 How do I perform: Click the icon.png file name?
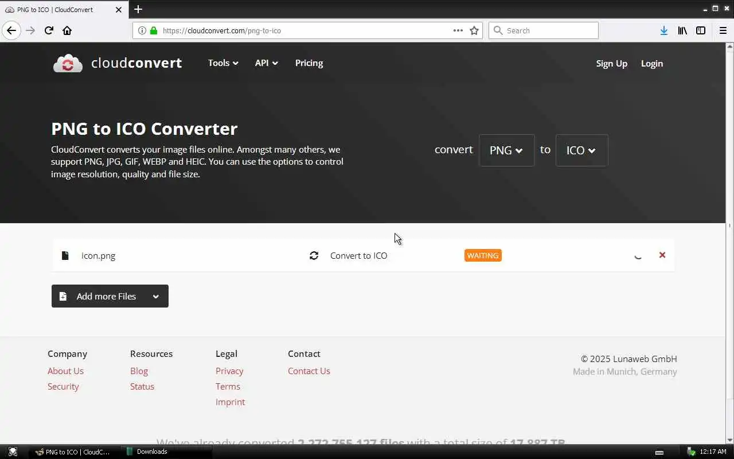tap(98, 255)
